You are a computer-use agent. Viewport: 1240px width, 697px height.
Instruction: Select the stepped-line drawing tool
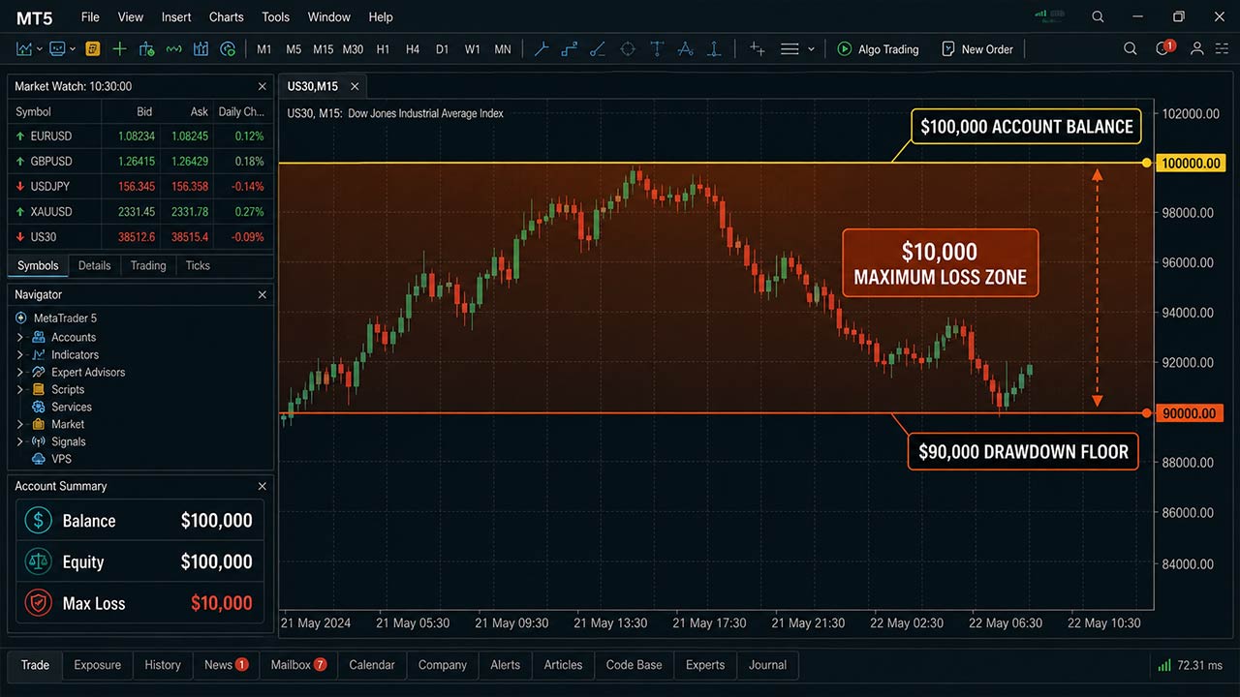tap(570, 48)
